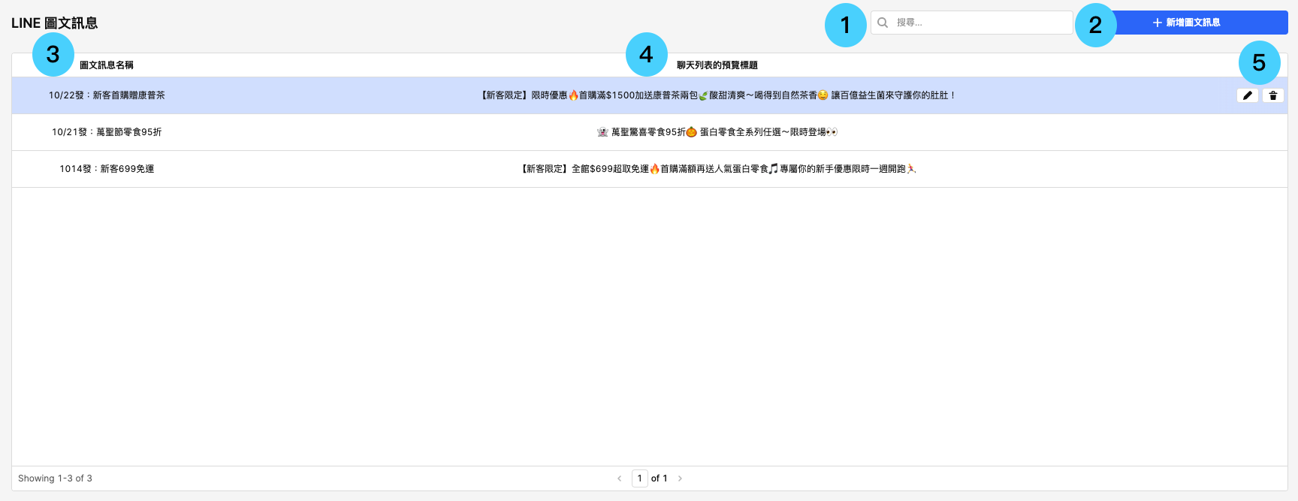Open the 10/21發：萬聖節零食95折 message
The image size is (1298, 501).
tap(107, 132)
